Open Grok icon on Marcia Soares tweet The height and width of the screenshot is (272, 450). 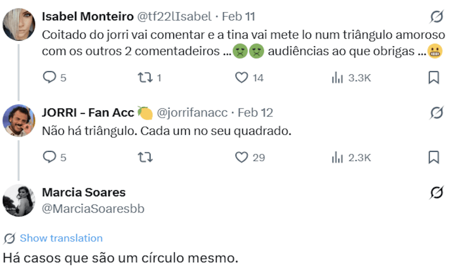[436, 192]
